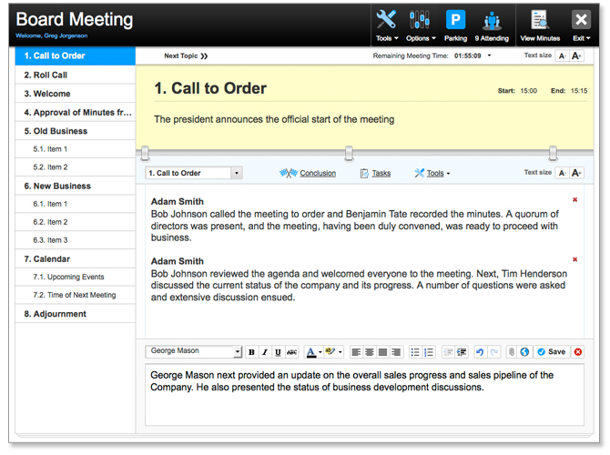Select 1. Call to Order topic
Viewport: 610px width, 455px height.
tap(75, 56)
